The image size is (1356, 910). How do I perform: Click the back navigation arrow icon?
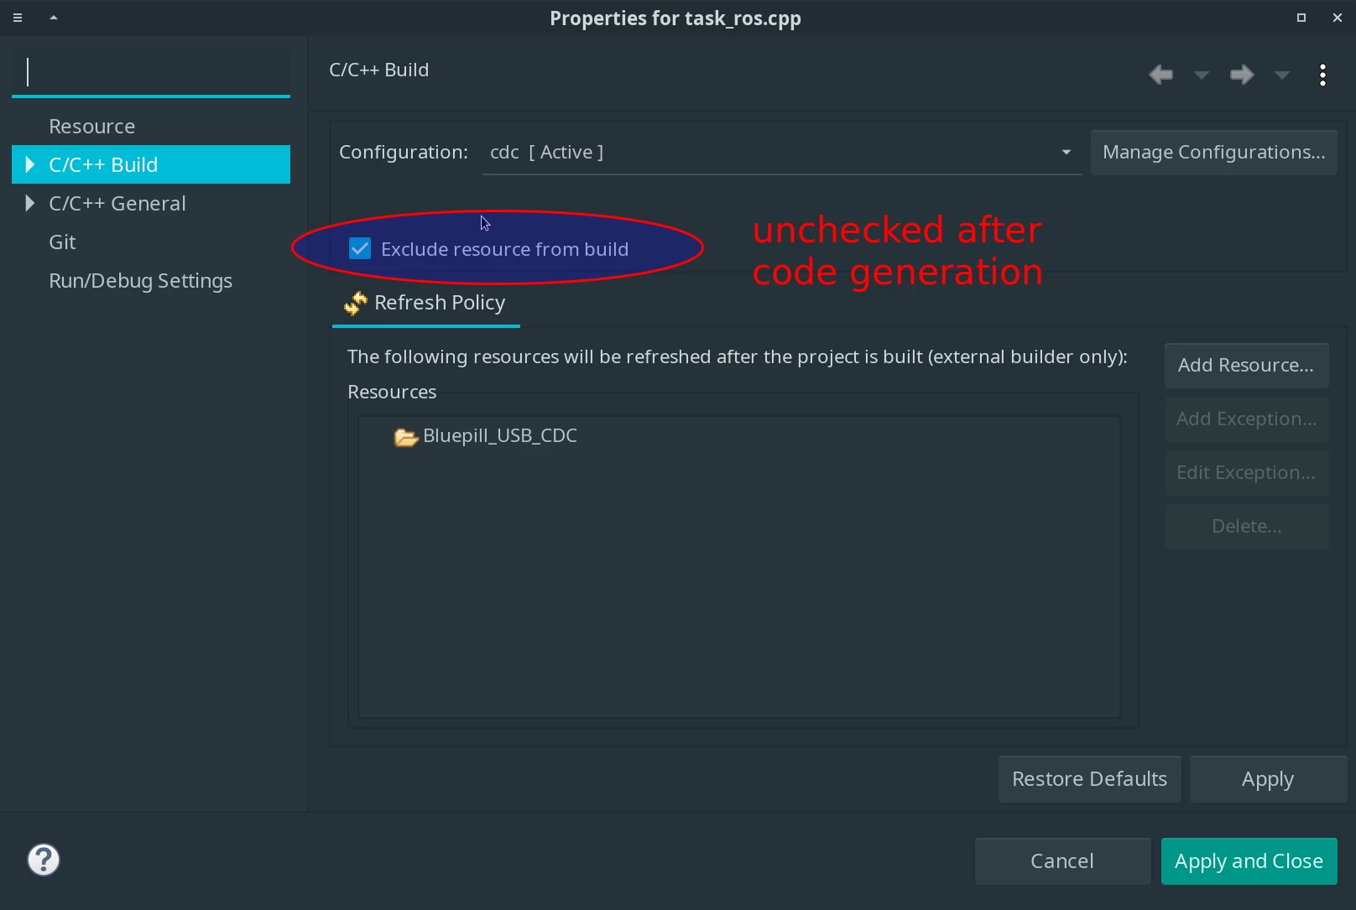(x=1160, y=75)
